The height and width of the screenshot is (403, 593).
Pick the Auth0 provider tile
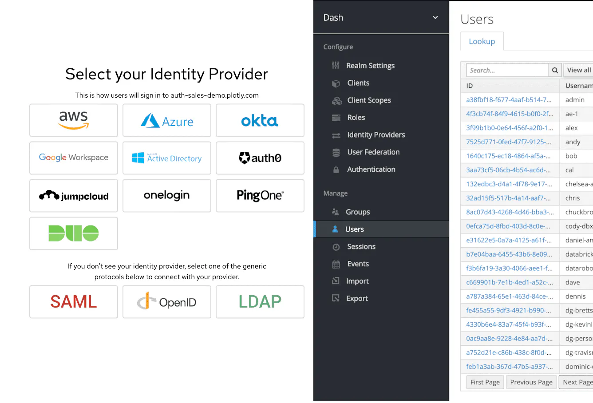[260, 158]
